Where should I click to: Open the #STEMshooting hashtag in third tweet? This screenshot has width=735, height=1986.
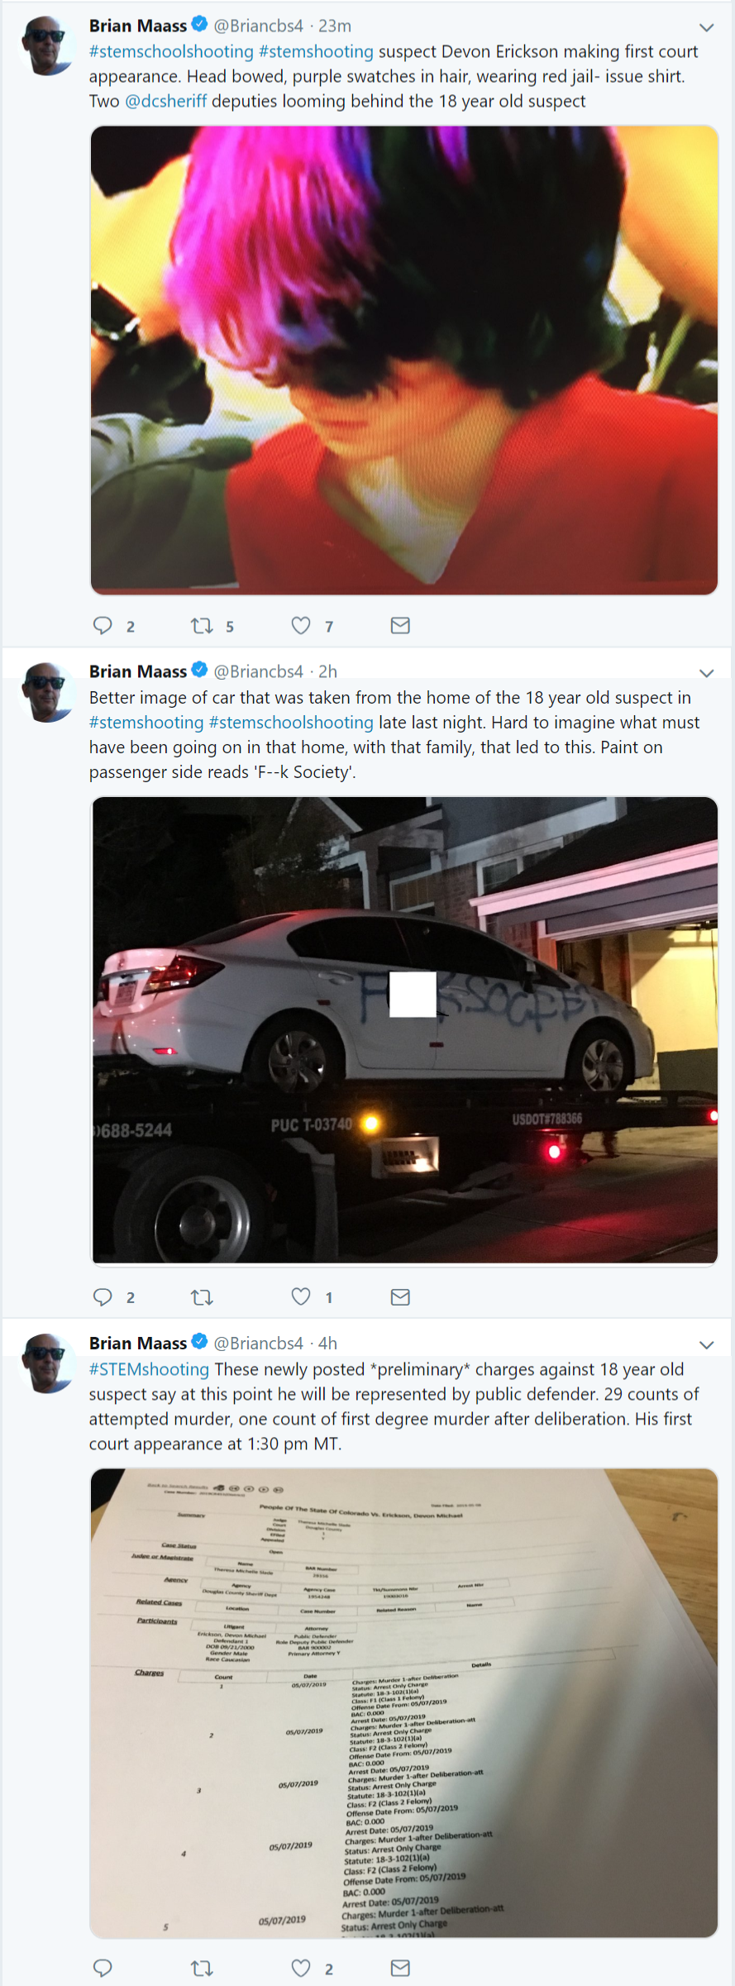click(x=150, y=1369)
